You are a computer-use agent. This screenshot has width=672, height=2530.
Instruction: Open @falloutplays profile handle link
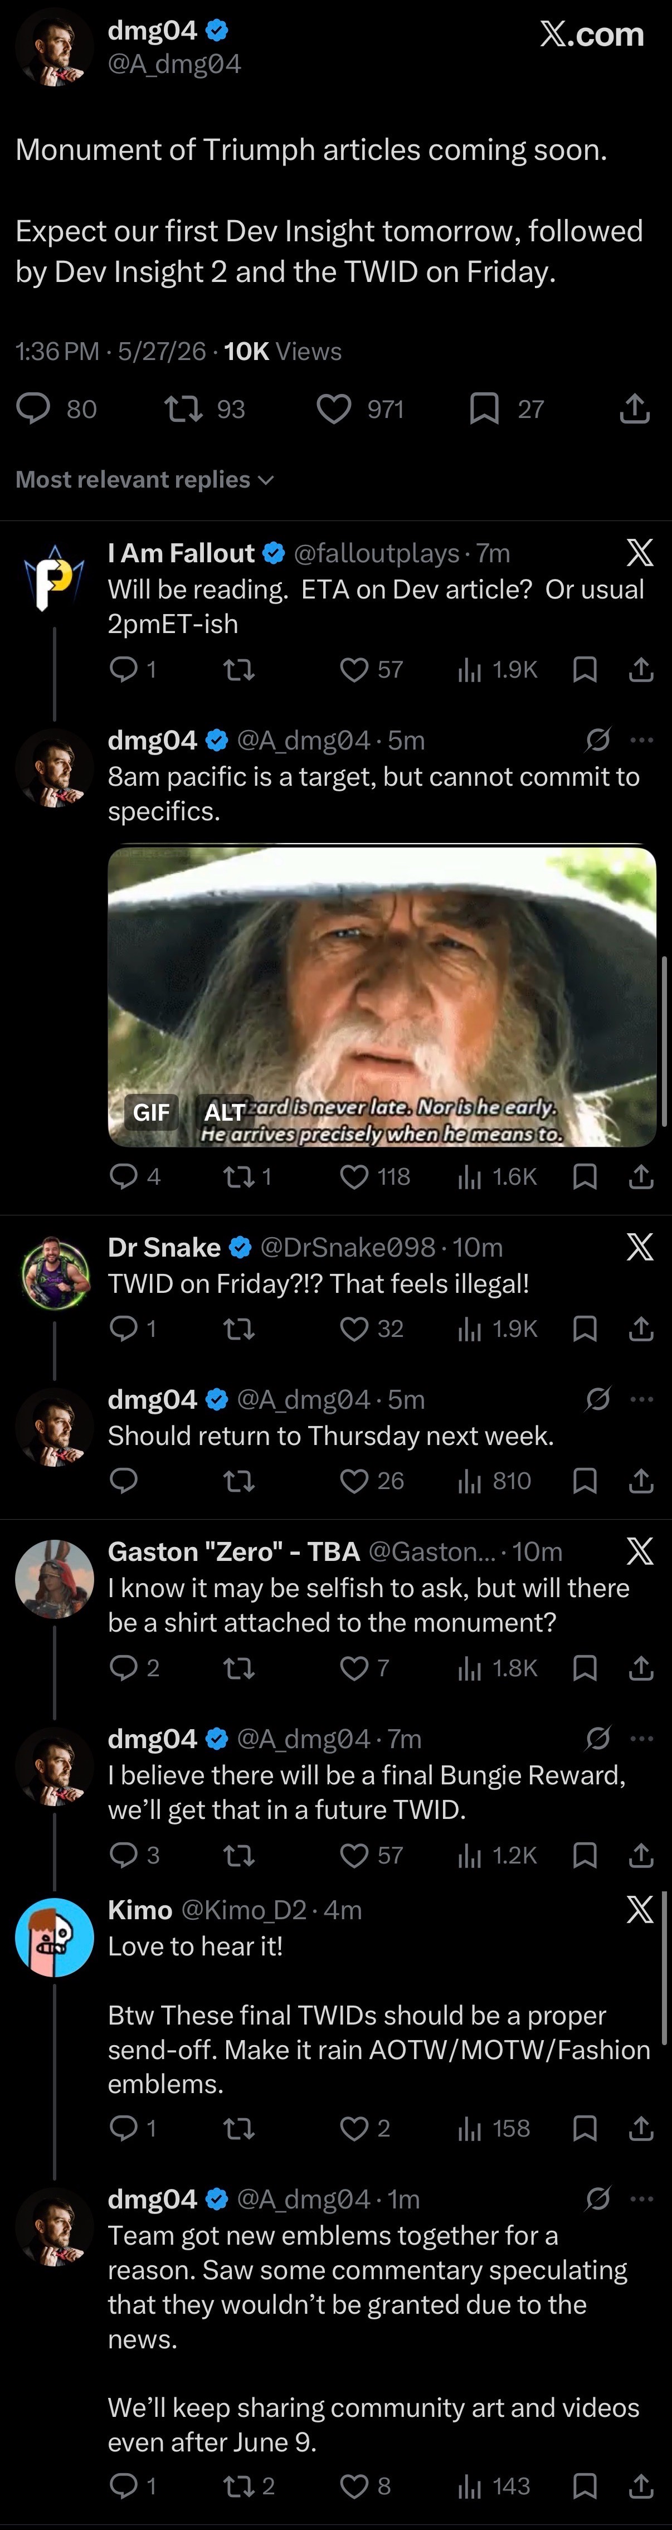pyautogui.click(x=376, y=553)
